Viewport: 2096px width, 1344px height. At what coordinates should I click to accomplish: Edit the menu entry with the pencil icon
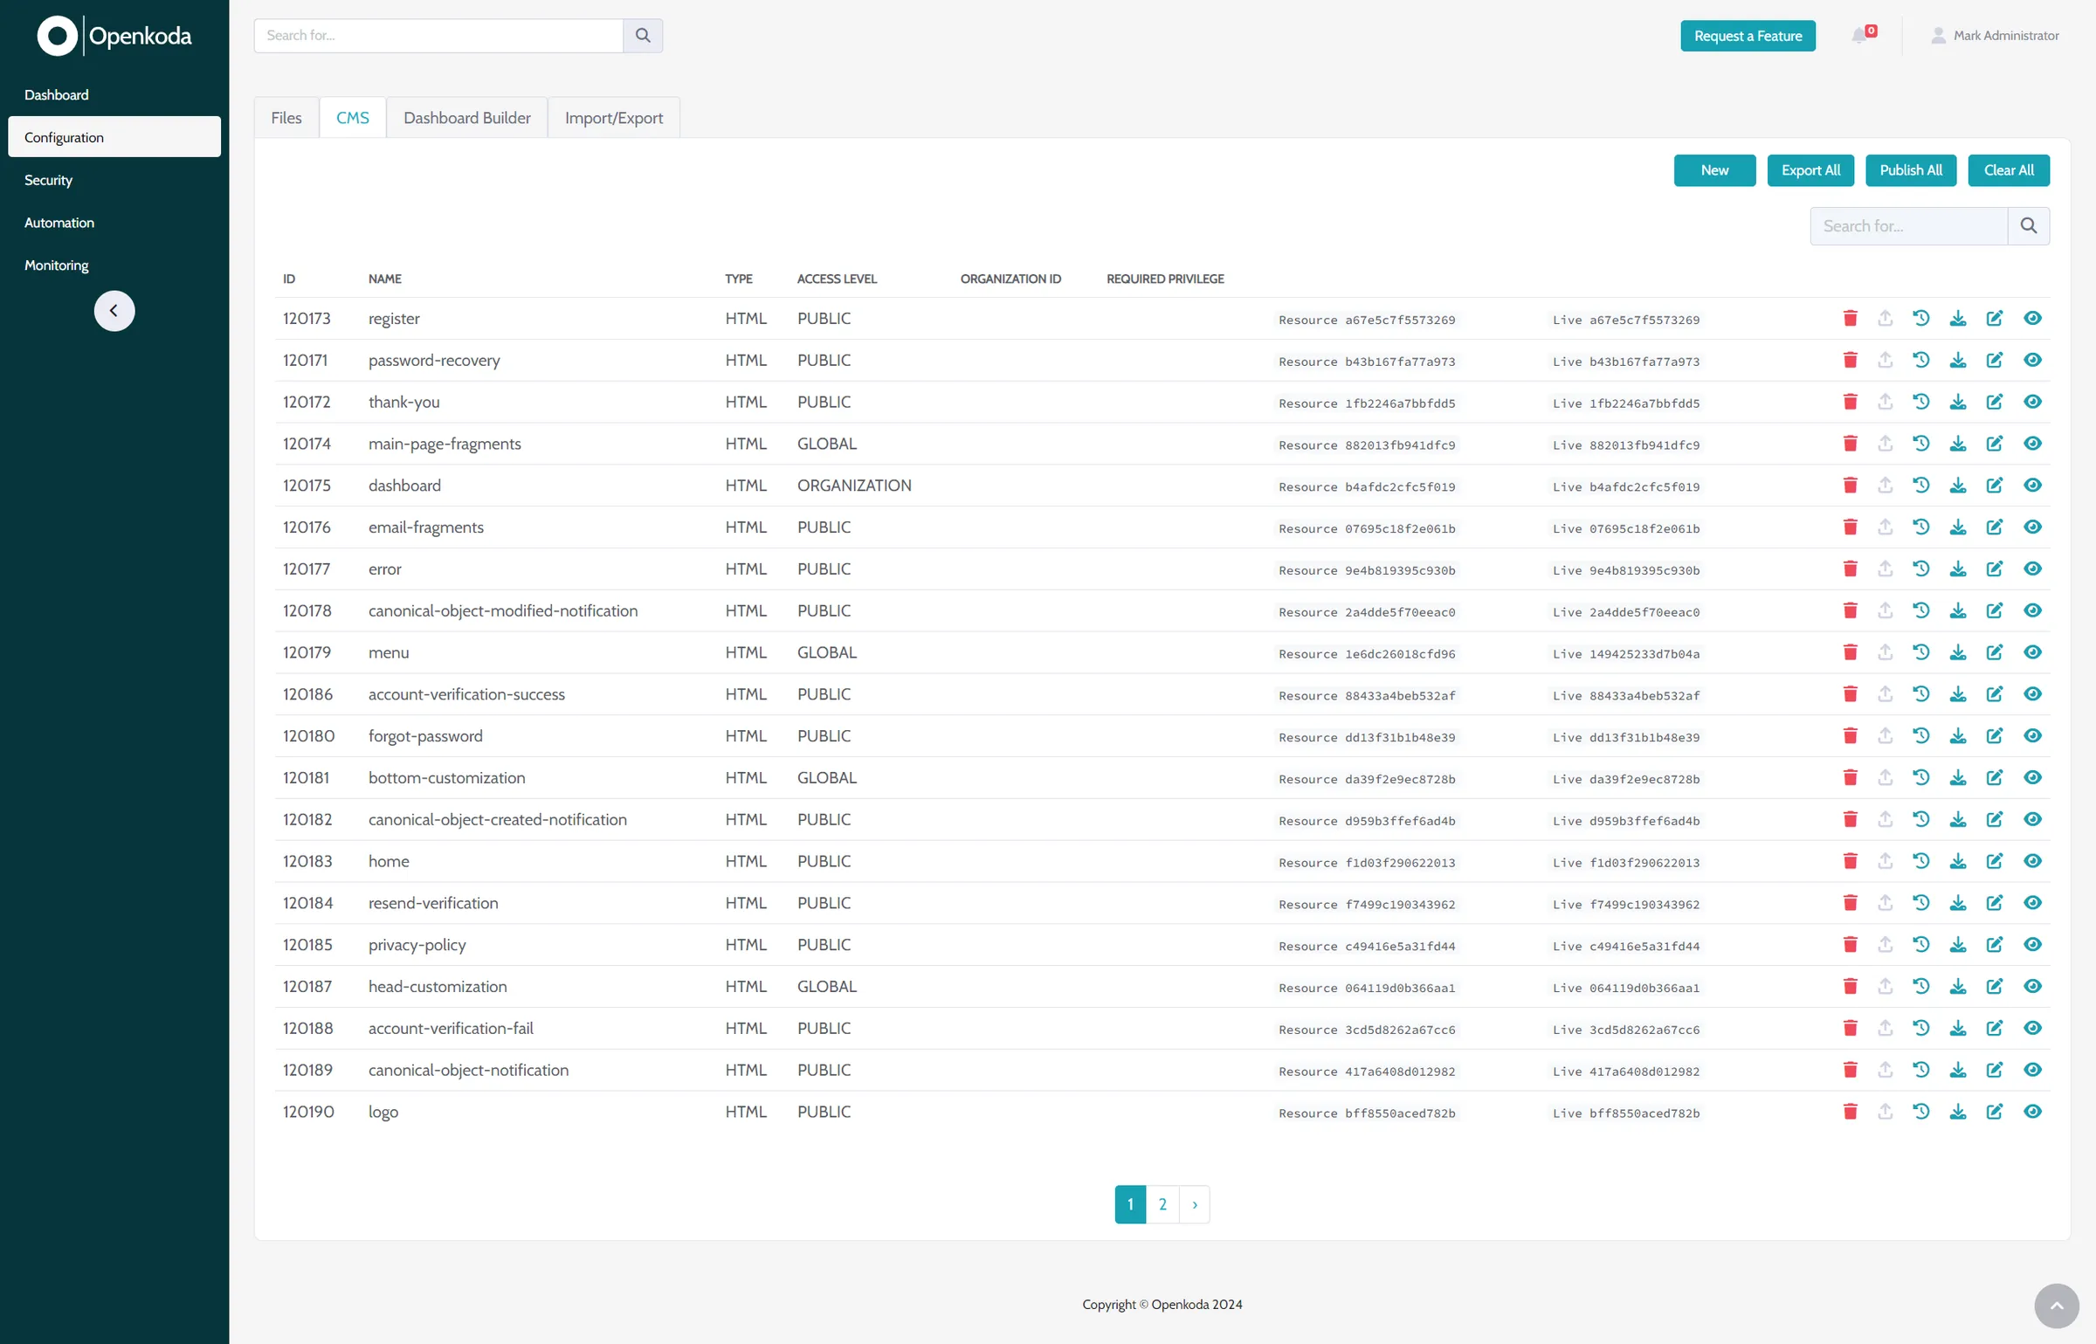pos(1995,652)
